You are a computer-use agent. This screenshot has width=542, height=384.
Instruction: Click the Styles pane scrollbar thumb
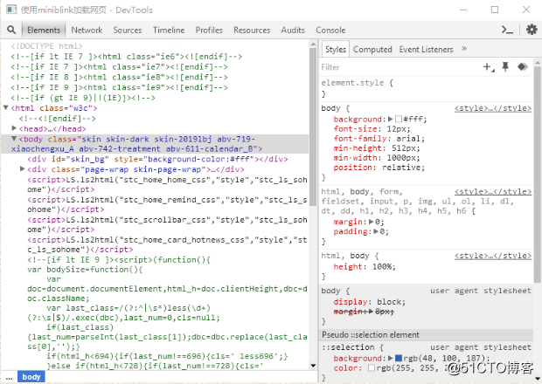pyautogui.click(x=538, y=175)
